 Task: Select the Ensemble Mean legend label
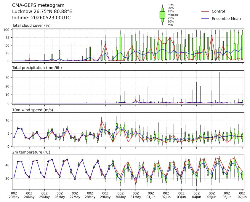point(226,19)
